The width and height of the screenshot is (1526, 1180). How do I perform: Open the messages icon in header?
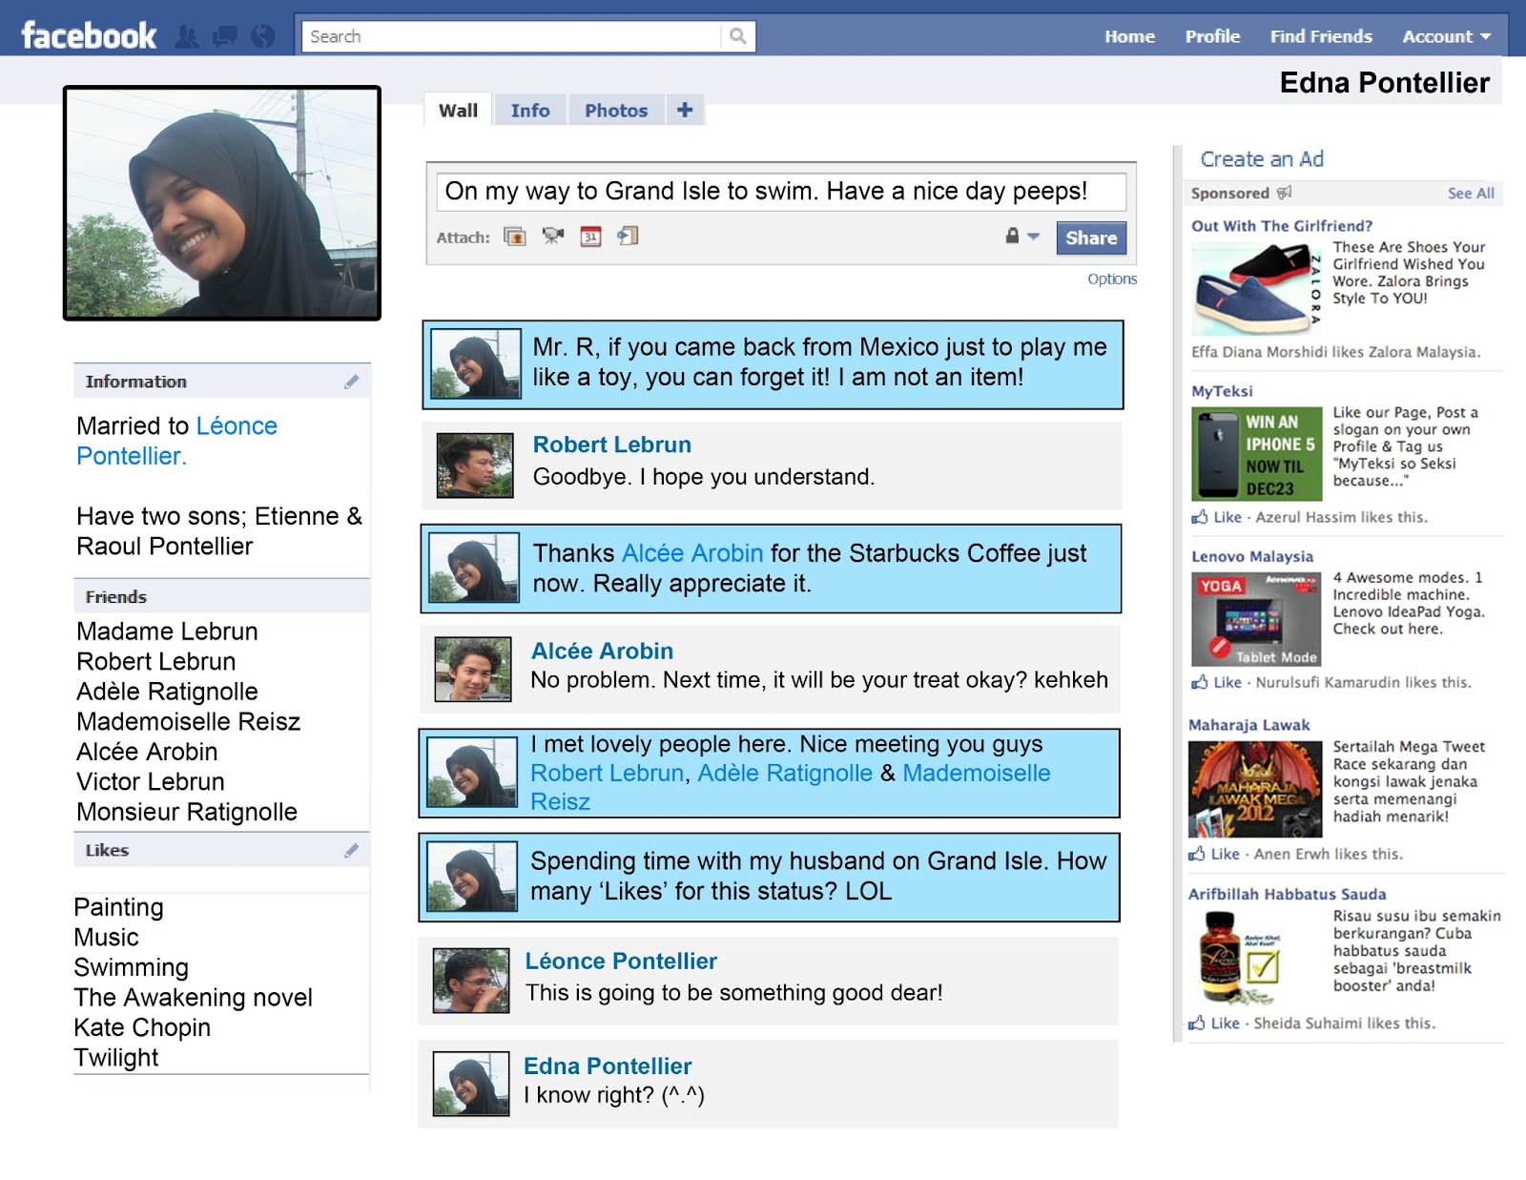225,37
